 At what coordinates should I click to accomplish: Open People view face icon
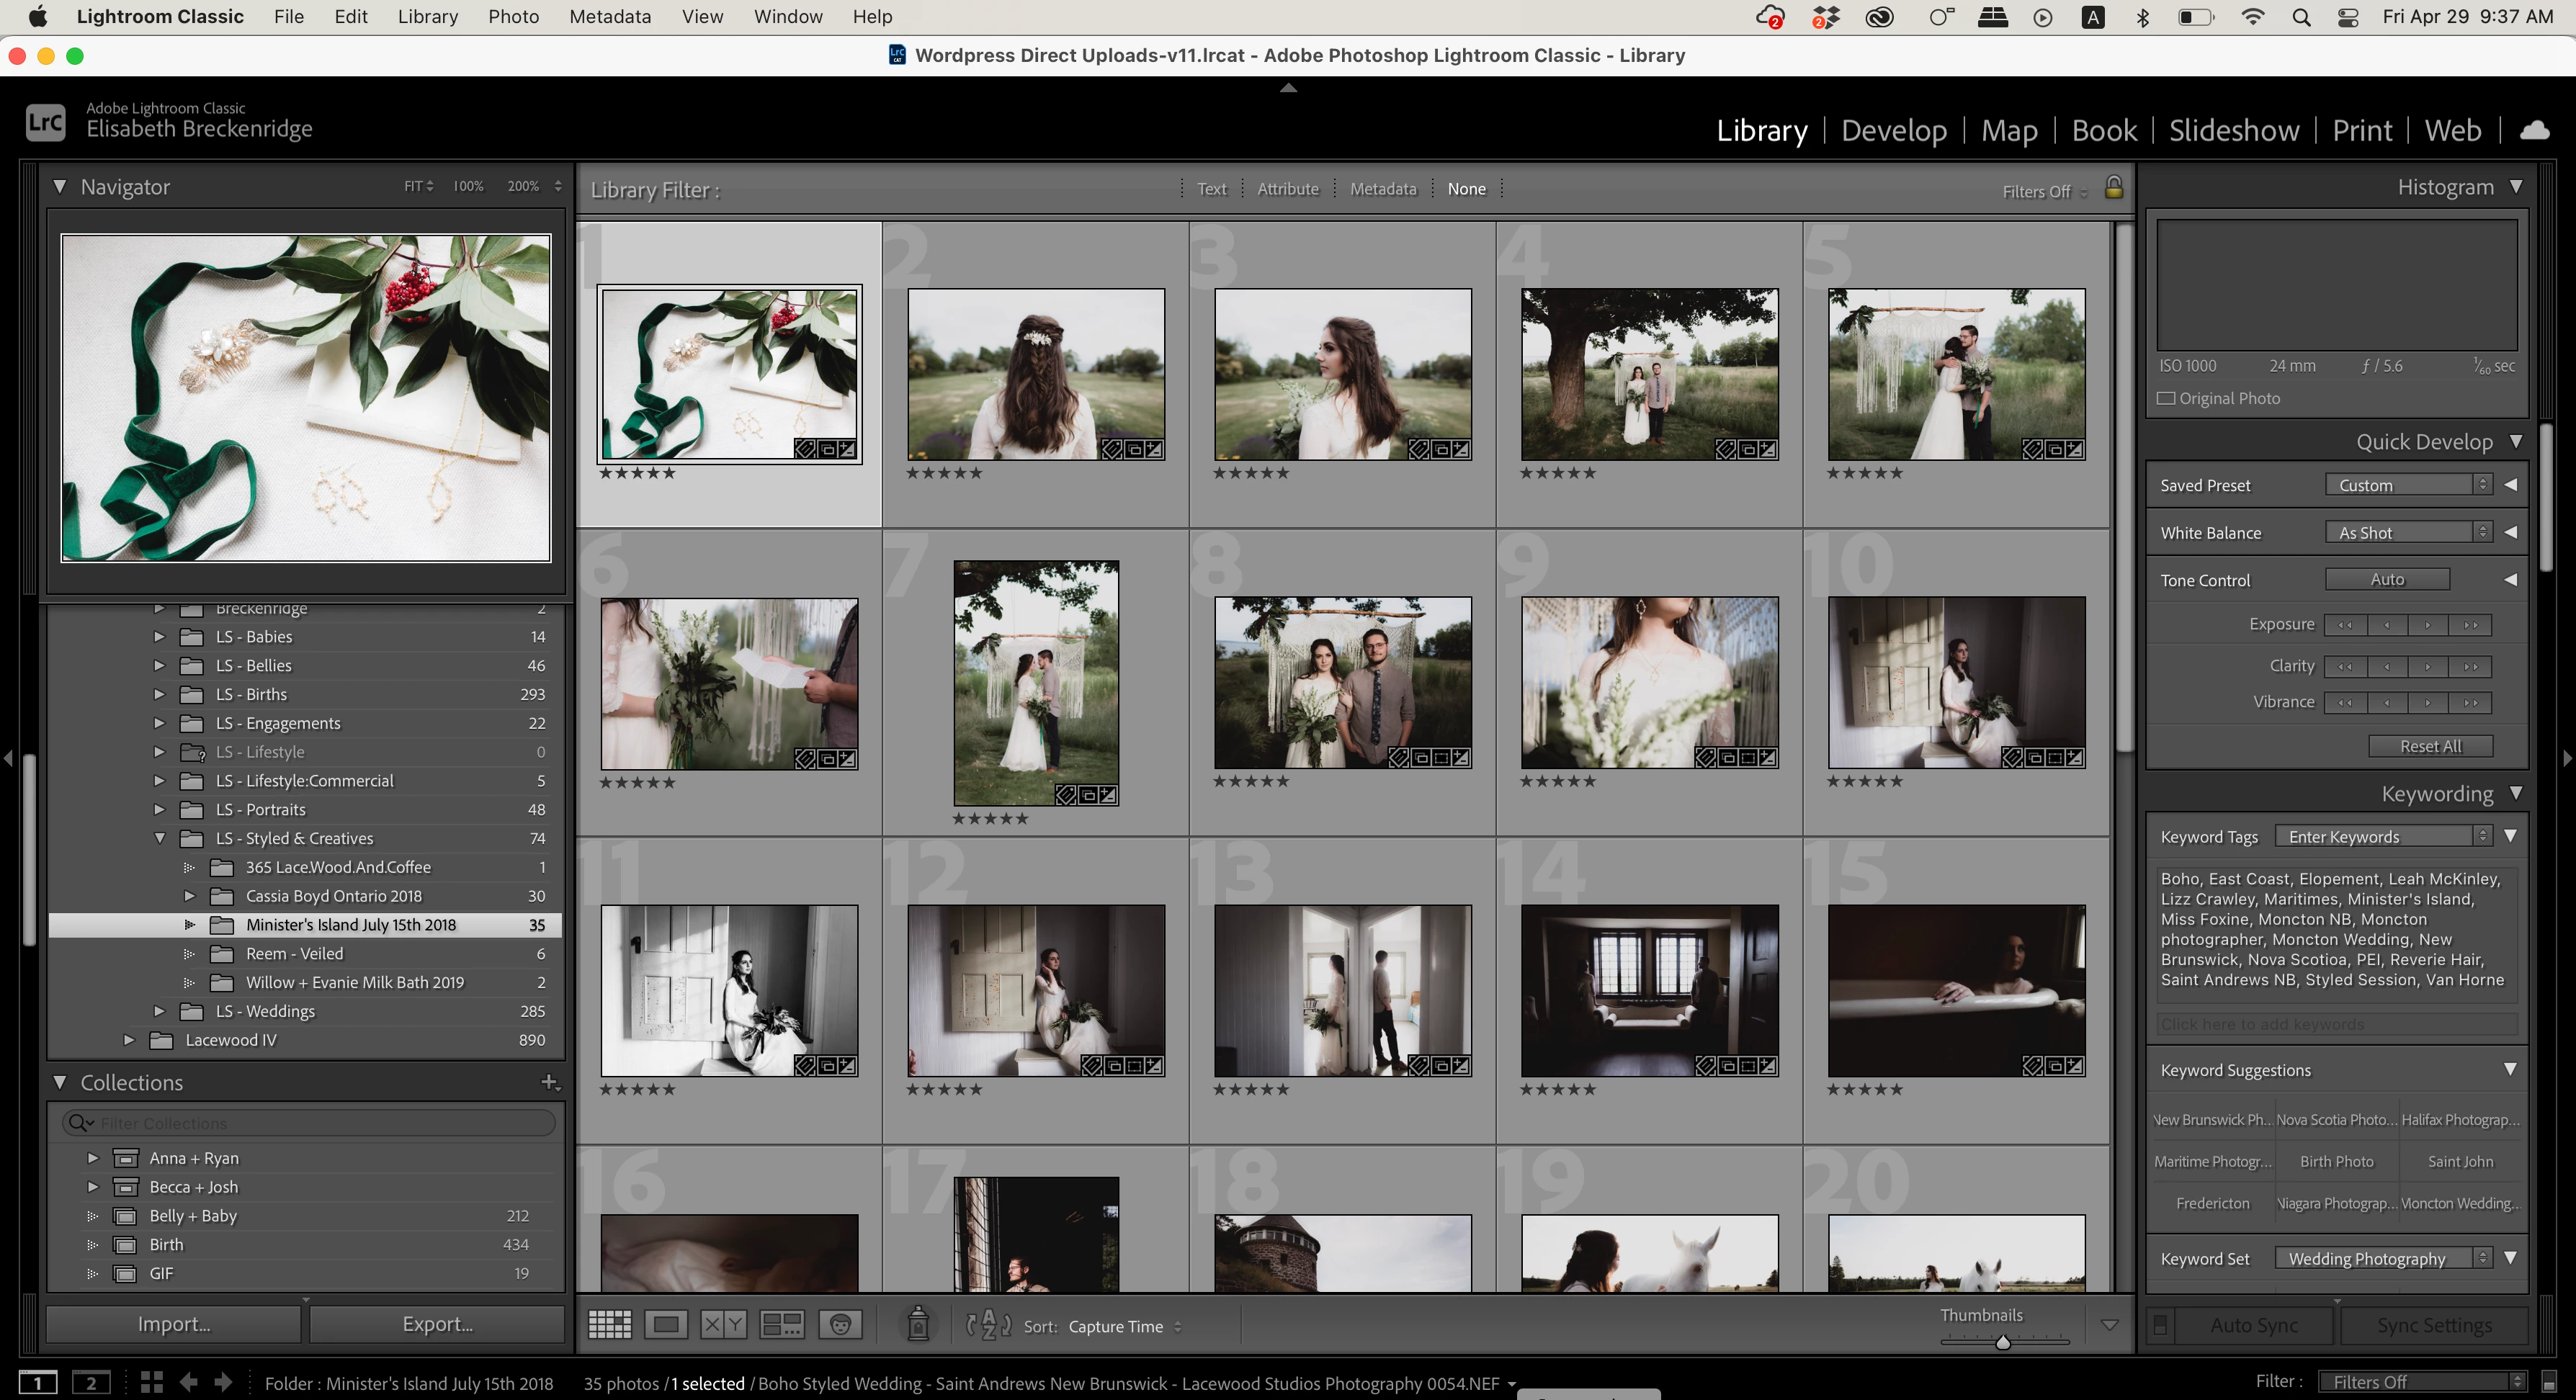(x=840, y=1325)
